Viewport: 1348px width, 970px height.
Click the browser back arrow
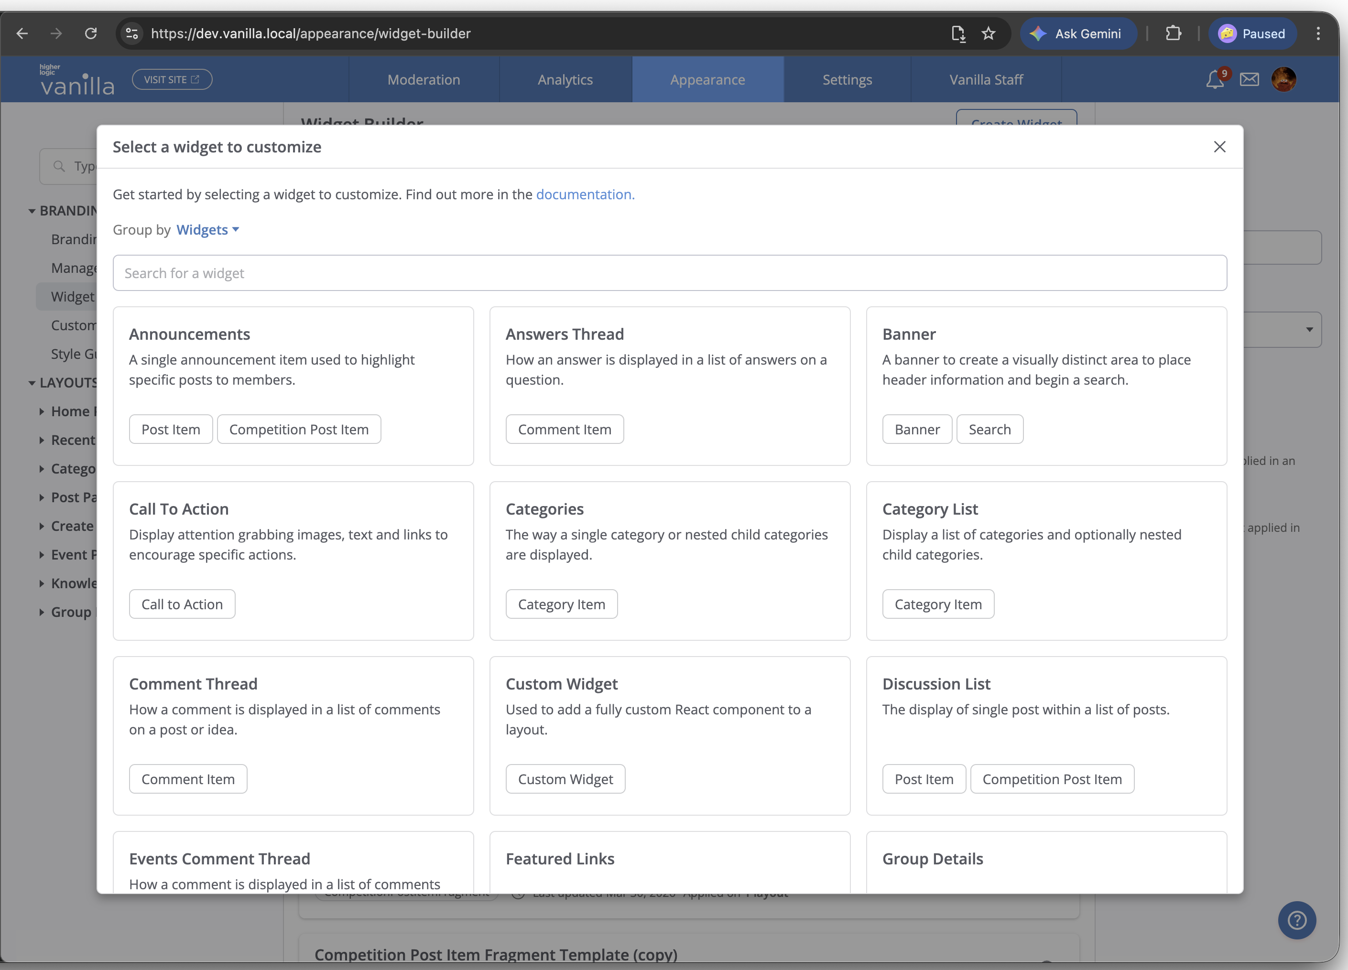[22, 33]
